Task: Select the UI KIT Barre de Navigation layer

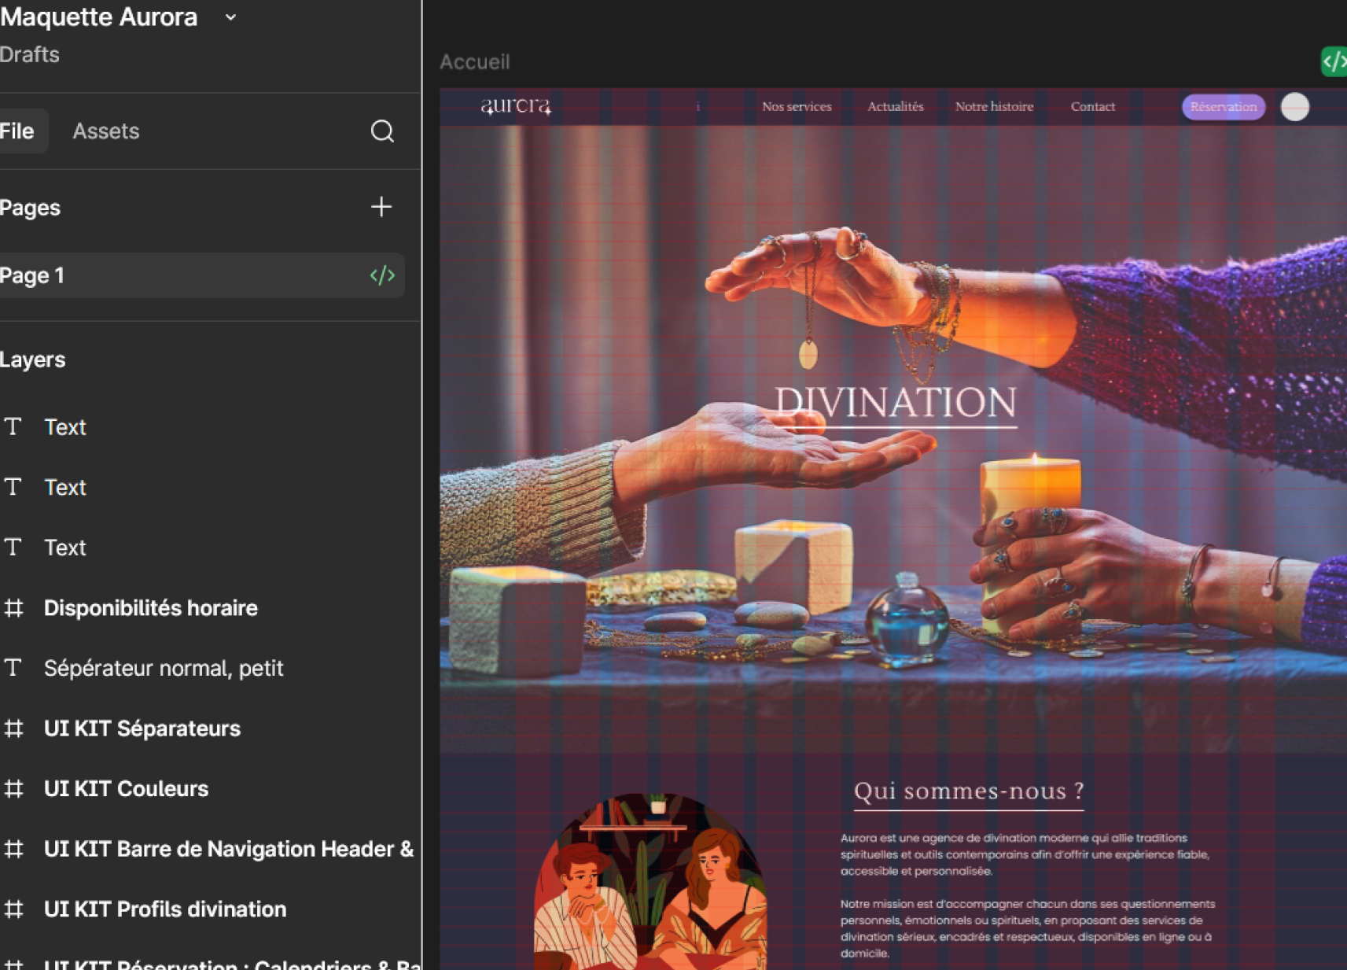Action: (x=228, y=849)
